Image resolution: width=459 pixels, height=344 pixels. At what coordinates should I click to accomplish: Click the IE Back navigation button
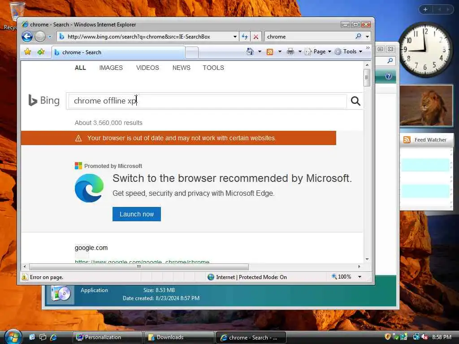coord(27,37)
